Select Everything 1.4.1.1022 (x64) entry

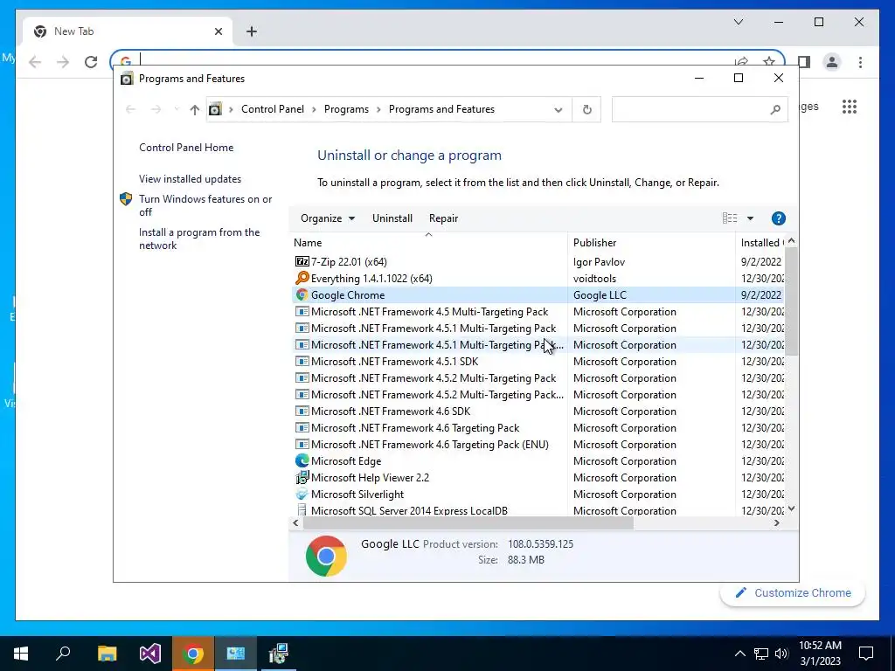pos(537,279)
